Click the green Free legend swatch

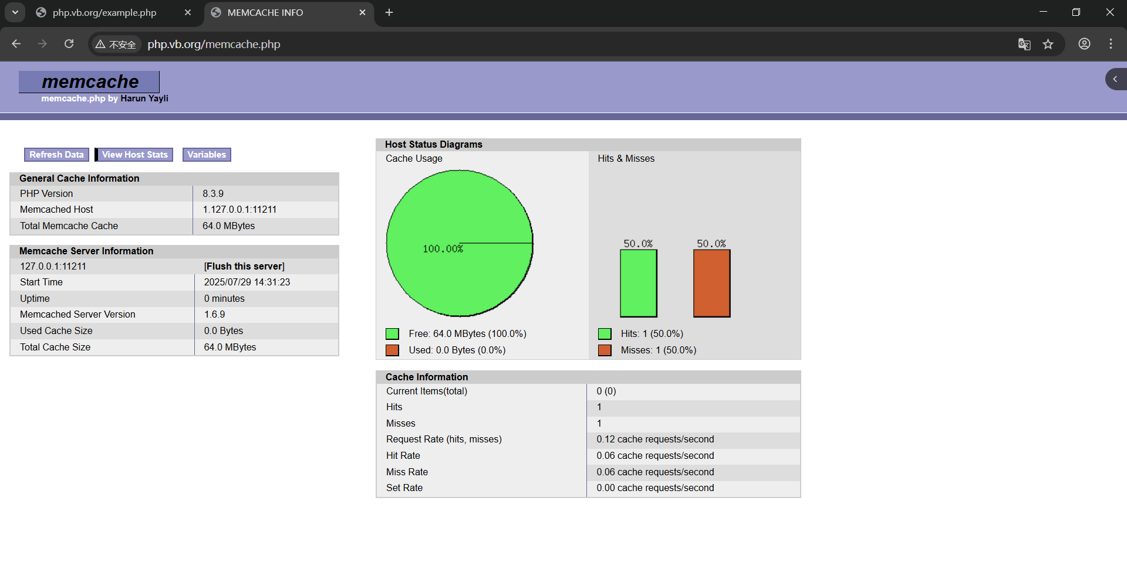pyautogui.click(x=392, y=334)
